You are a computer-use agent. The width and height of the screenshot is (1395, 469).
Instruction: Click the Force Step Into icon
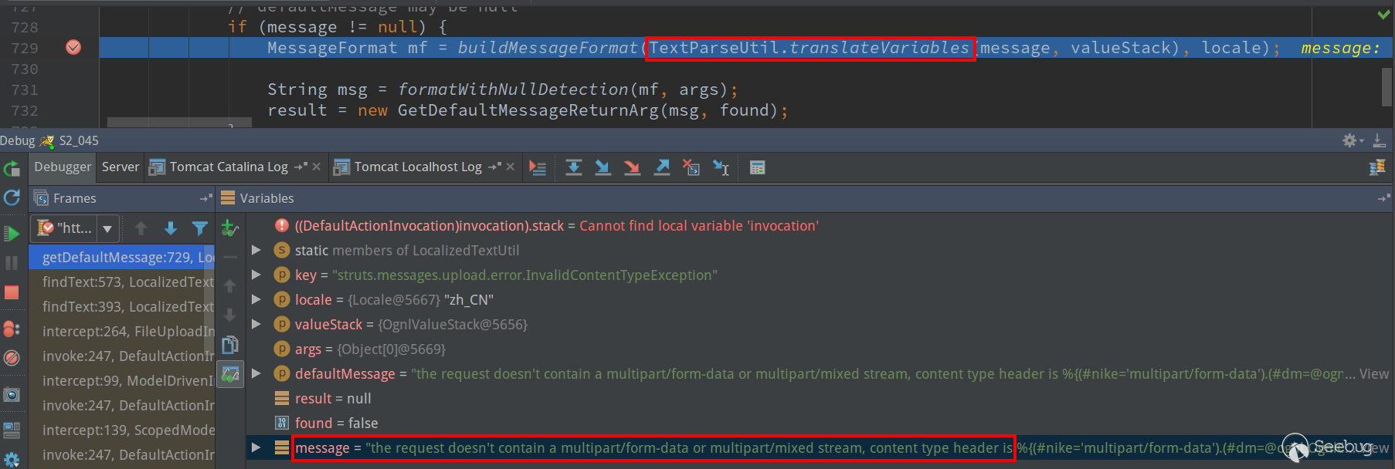(633, 167)
